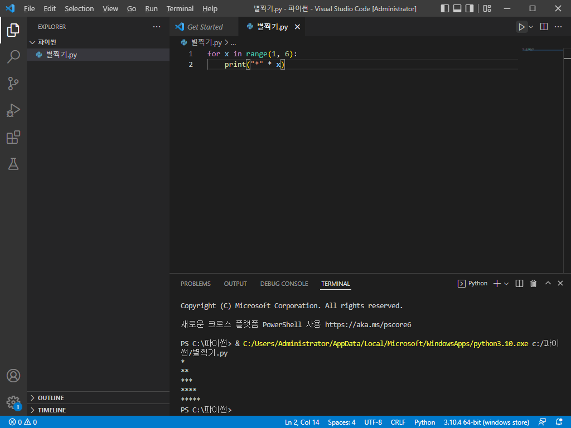Kill terminal with trash icon
This screenshot has width=571, height=428.
533,283
